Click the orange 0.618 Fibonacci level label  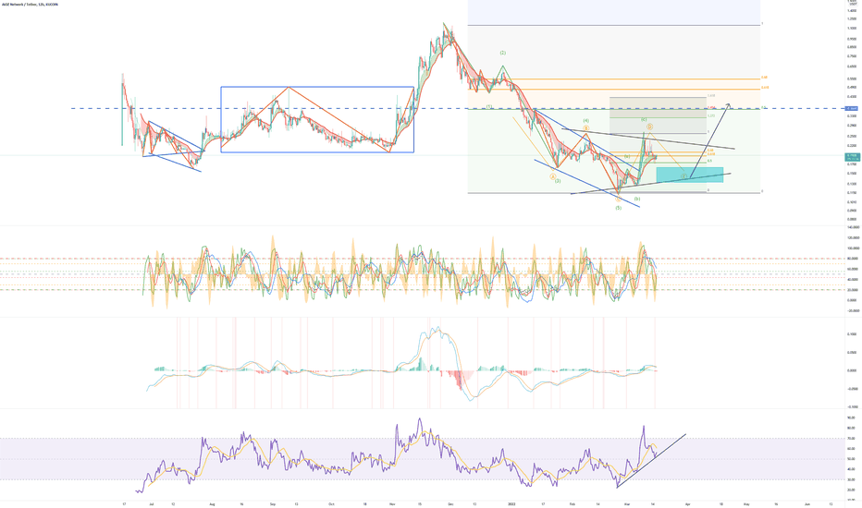[x=765, y=88]
